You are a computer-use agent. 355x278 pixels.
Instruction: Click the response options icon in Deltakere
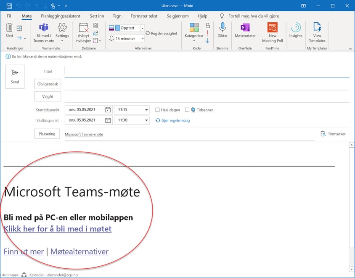[x=95, y=41]
